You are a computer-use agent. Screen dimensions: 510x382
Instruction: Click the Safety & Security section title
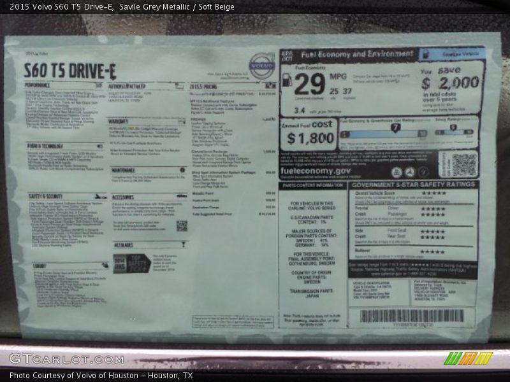point(45,196)
